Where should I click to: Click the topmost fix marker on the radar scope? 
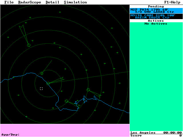pyautogui.click(x=60, y=12)
